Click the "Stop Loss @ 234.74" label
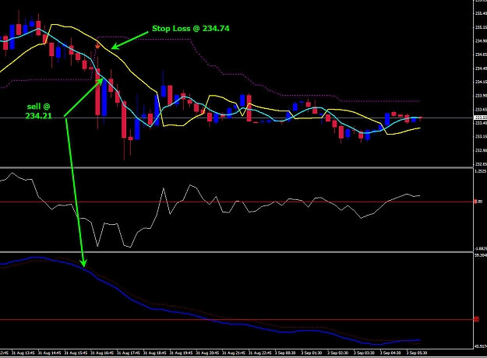Viewport: 487px width, 358px height. pyautogui.click(x=191, y=29)
